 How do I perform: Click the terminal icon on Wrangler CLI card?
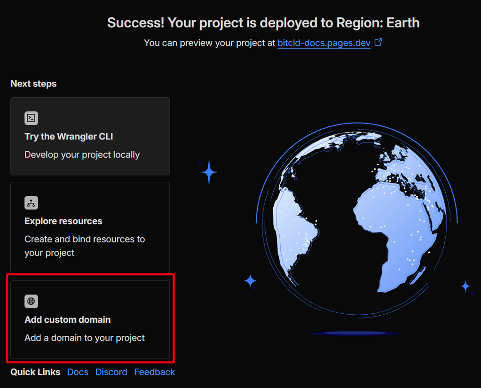[31, 118]
